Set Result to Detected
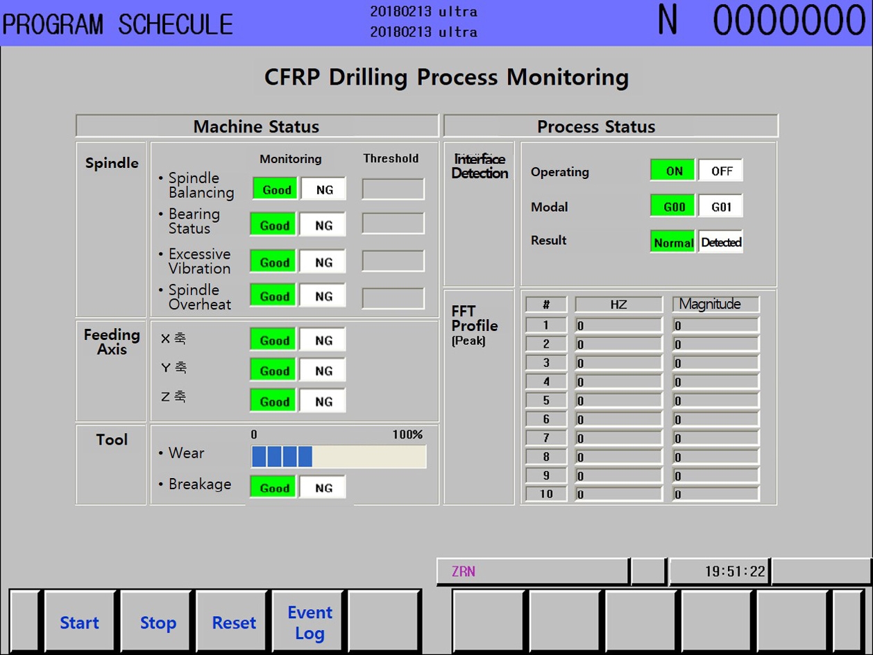Viewport: 873px width, 655px height. pos(721,242)
